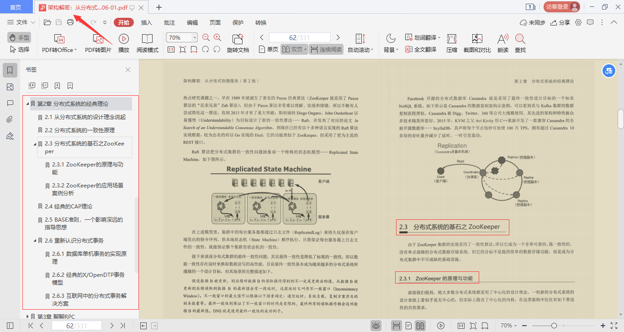The image size is (624, 332).
Task: Open the 文件 menu dropdown
Action: pyautogui.click(x=21, y=22)
